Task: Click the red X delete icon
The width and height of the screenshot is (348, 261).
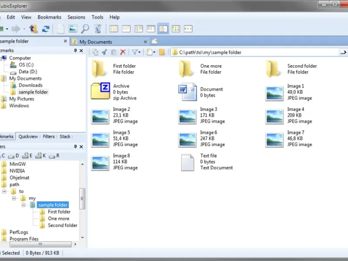Action: (123, 52)
